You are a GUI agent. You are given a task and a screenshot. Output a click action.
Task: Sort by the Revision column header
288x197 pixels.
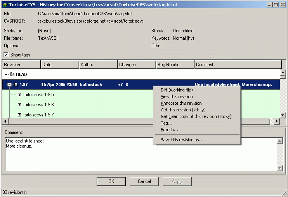21,65
